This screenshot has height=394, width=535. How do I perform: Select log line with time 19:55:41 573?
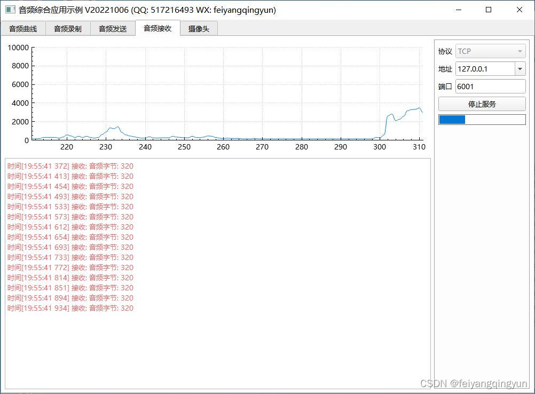click(70, 217)
